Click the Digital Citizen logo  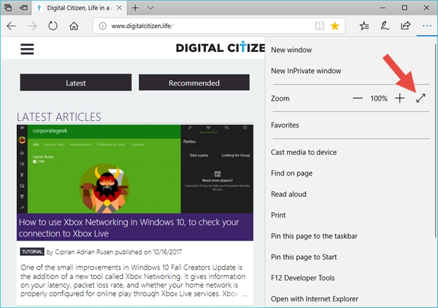220,48
